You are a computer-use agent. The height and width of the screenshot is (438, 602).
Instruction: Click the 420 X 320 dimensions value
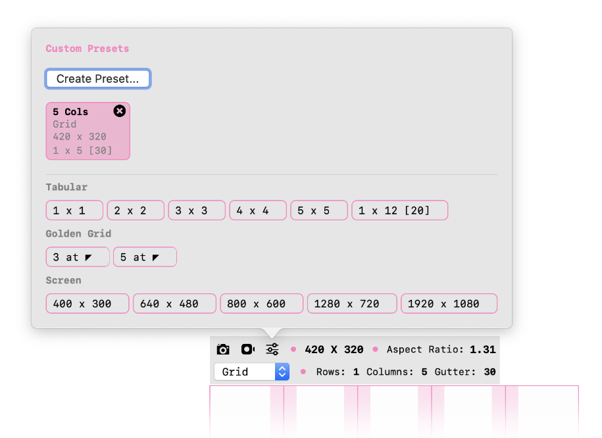(334, 349)
